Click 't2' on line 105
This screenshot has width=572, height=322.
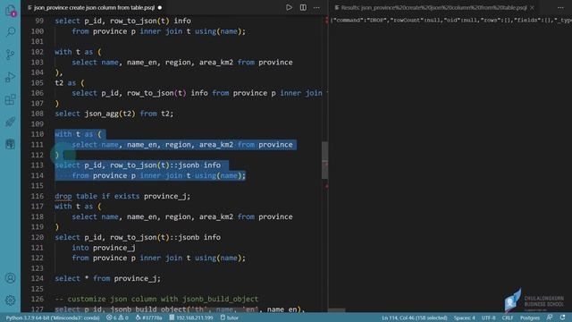(59, 83)
